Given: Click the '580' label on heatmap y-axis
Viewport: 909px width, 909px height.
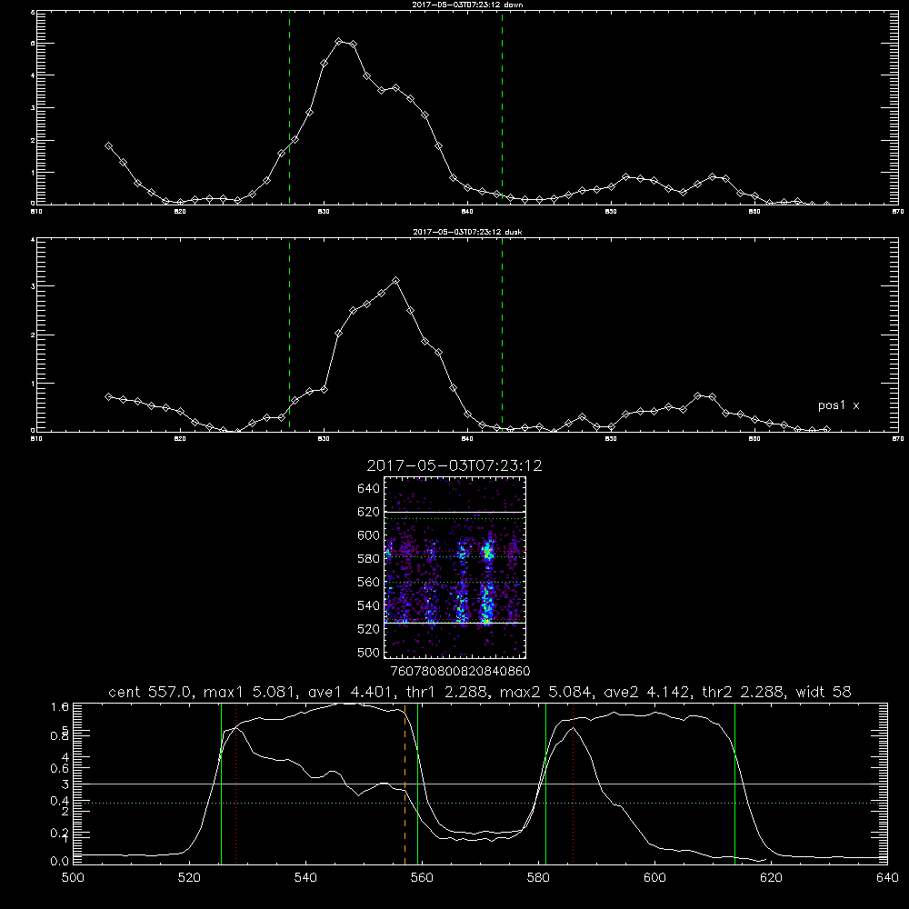Looking at the screenshot, I should pyautogui.click(x=369, y=559).
